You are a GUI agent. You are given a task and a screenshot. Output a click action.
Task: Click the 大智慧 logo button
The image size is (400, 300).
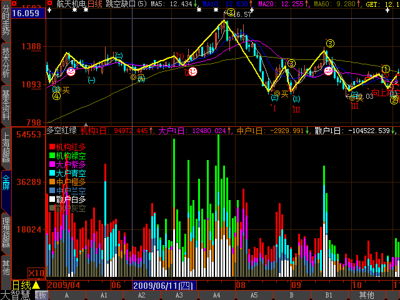coord(15,295)
